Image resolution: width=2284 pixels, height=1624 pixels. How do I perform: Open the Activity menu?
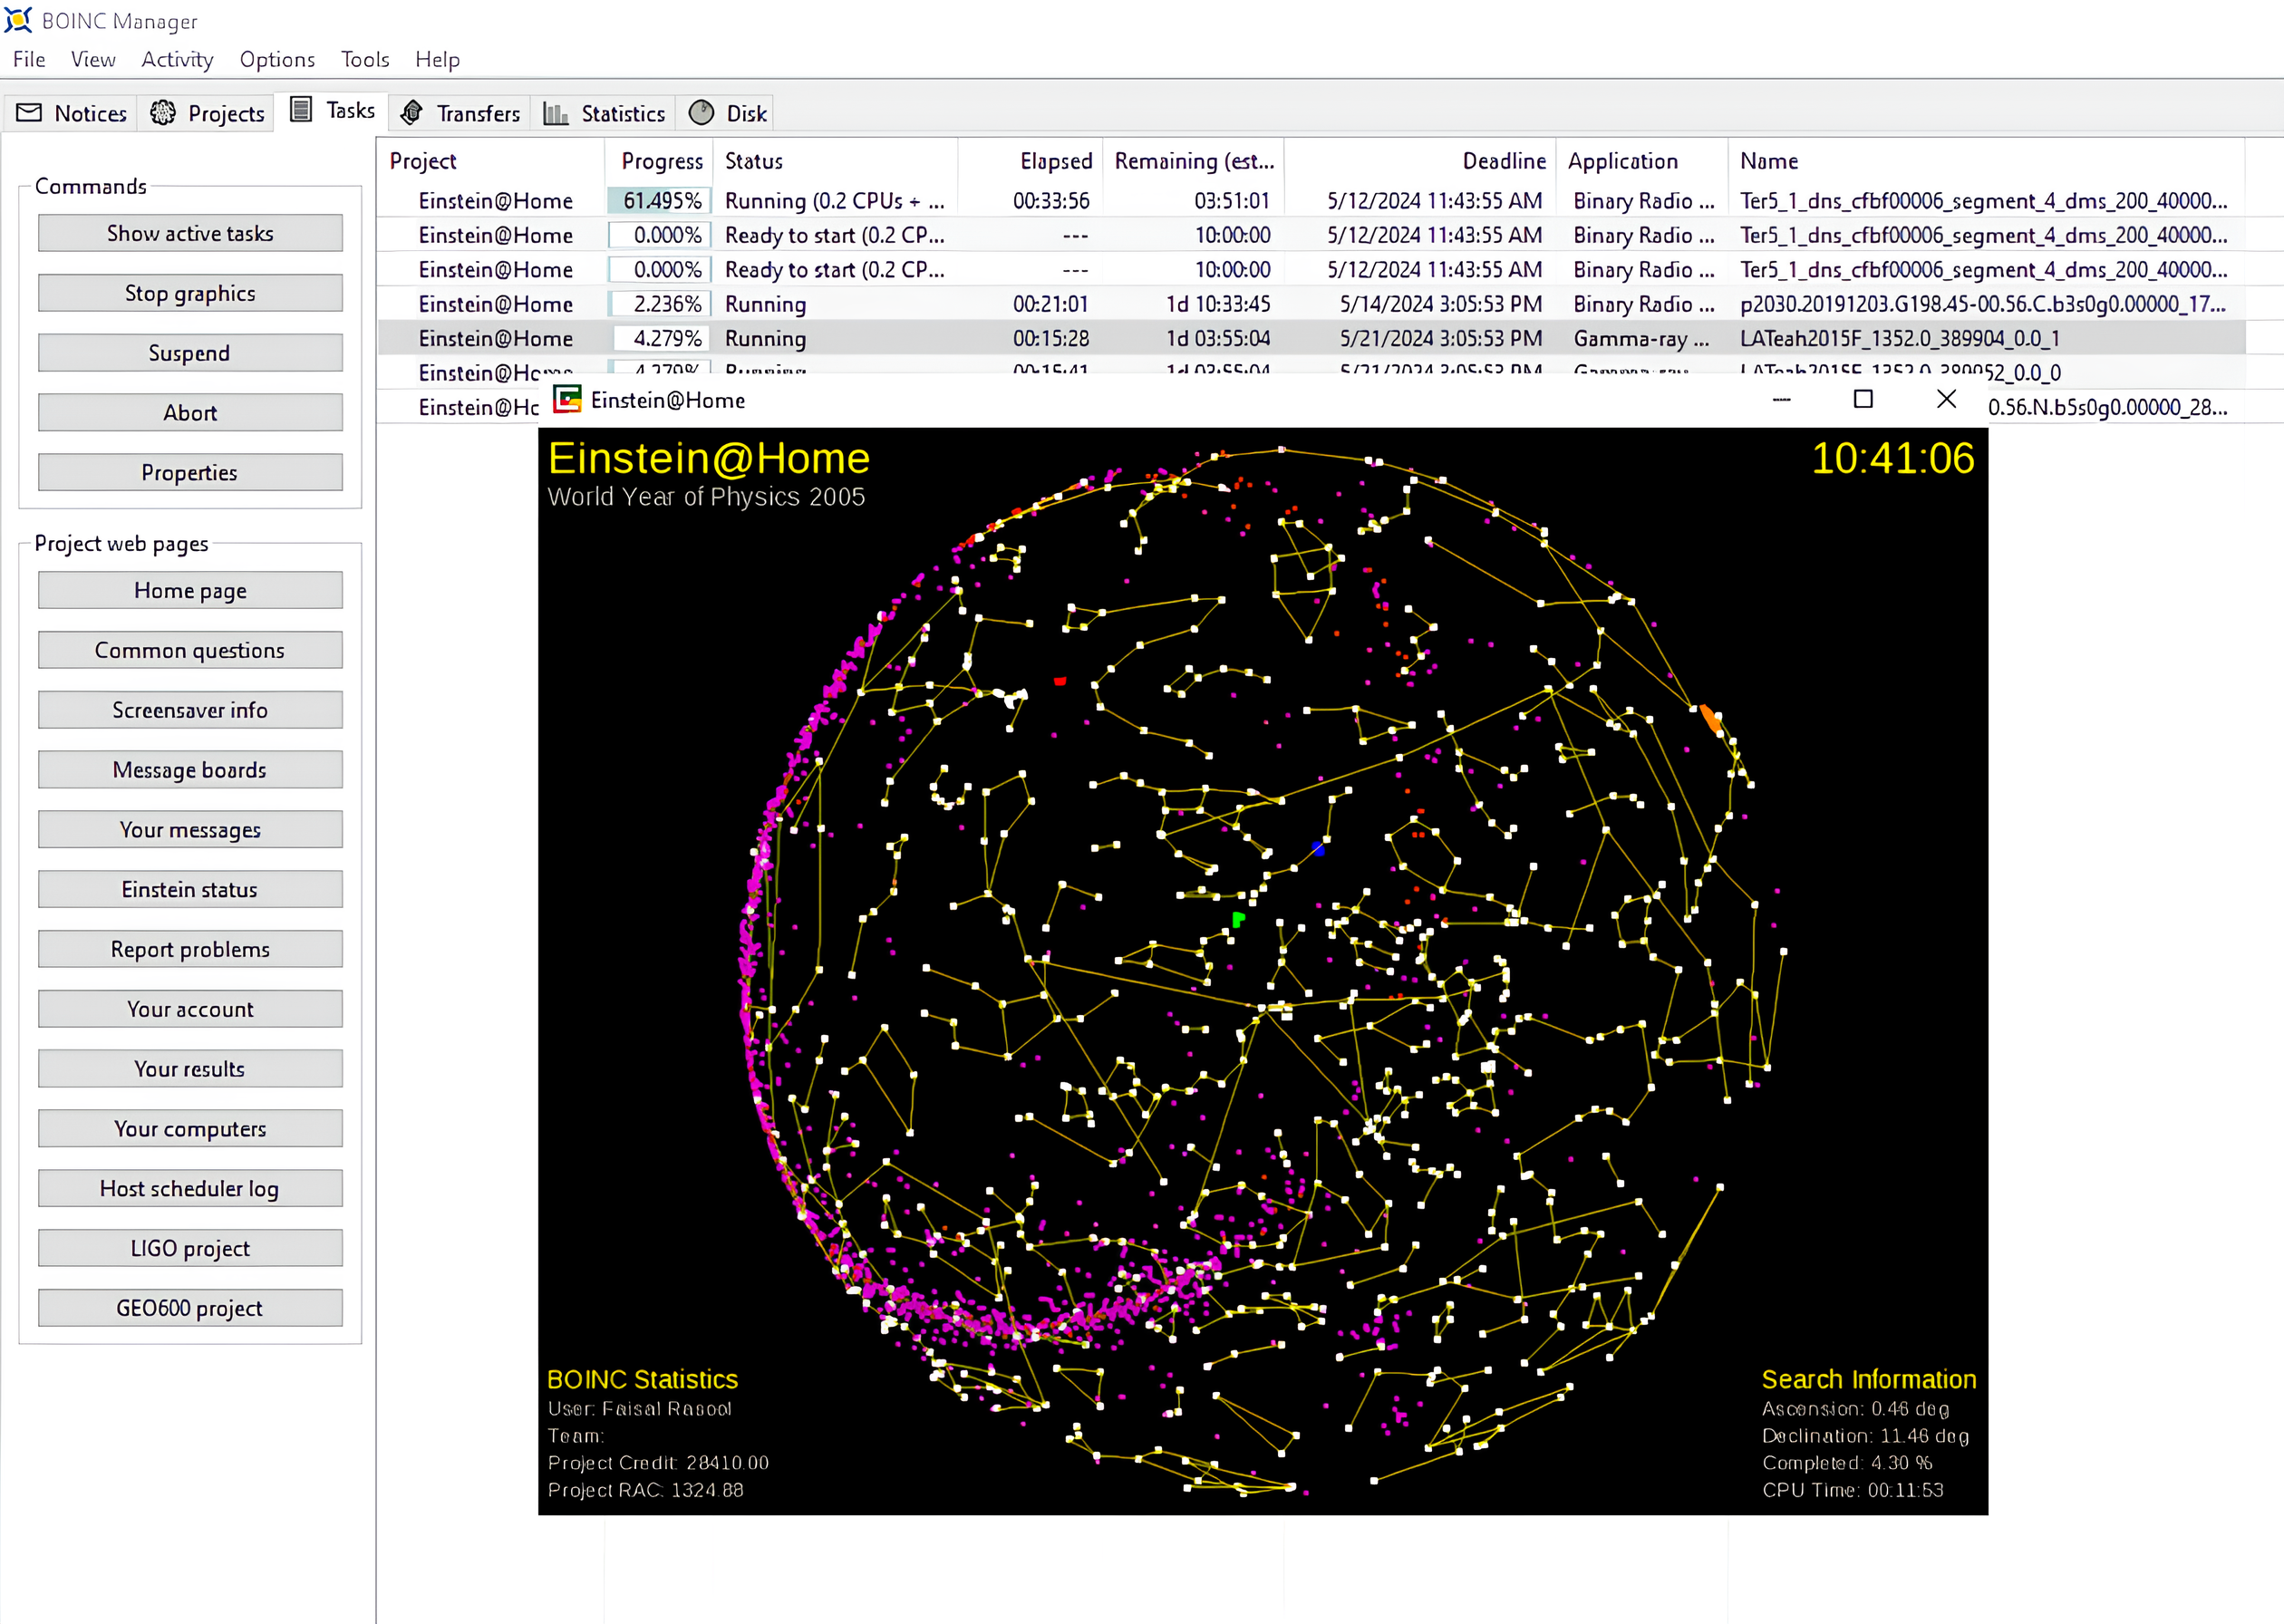tap(176, 59)
